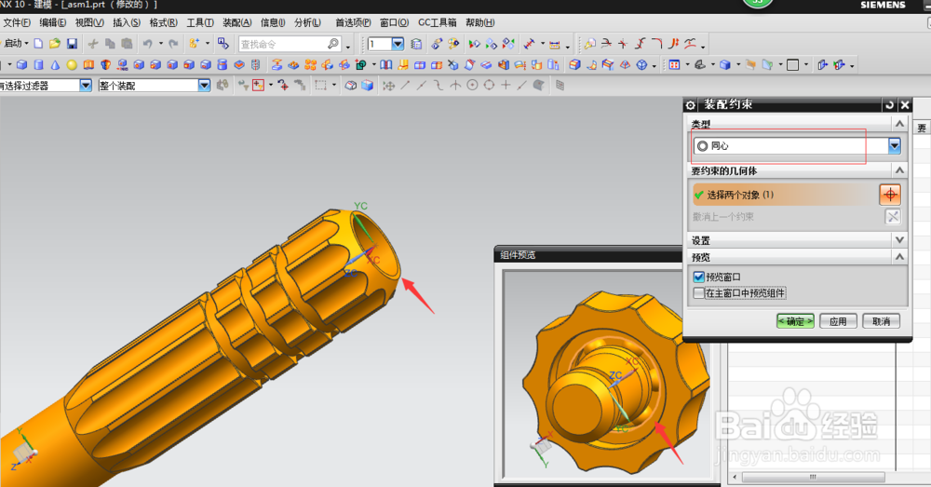Open 文件 menu
931x487 pixels.
point(16,22)
